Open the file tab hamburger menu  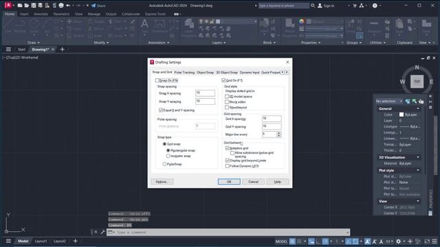click(x=8, y=49)
